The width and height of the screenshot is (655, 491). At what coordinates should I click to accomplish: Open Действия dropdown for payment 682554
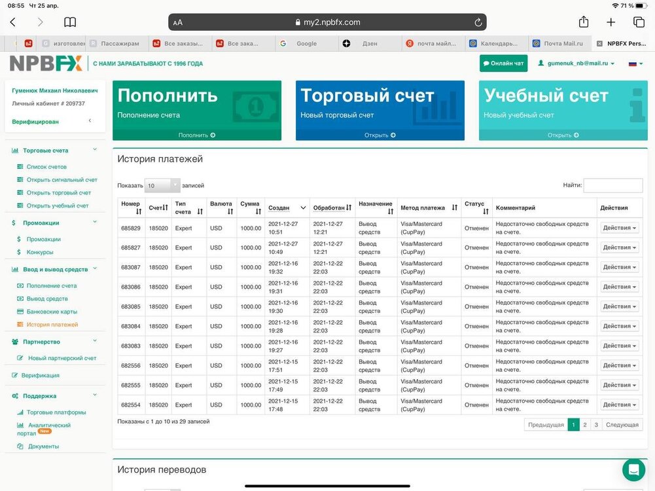(620, 405)
